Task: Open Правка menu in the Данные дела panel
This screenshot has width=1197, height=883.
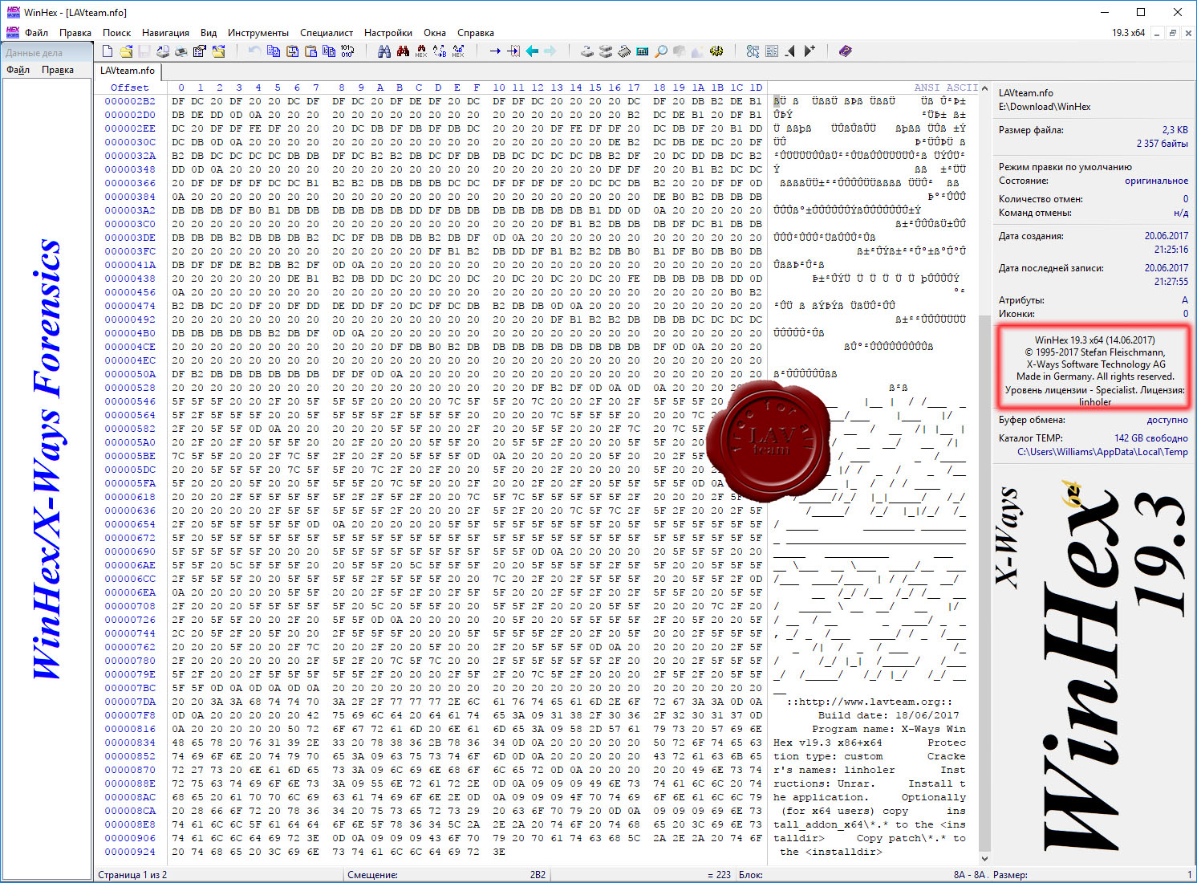Action: [58, 70]
